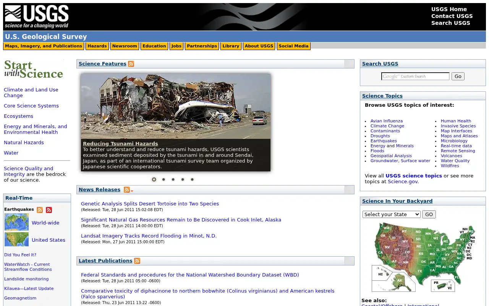This screenshot has height=306, width=489.
Task: Click Alaska on the US map
Action: click(400, 280)
